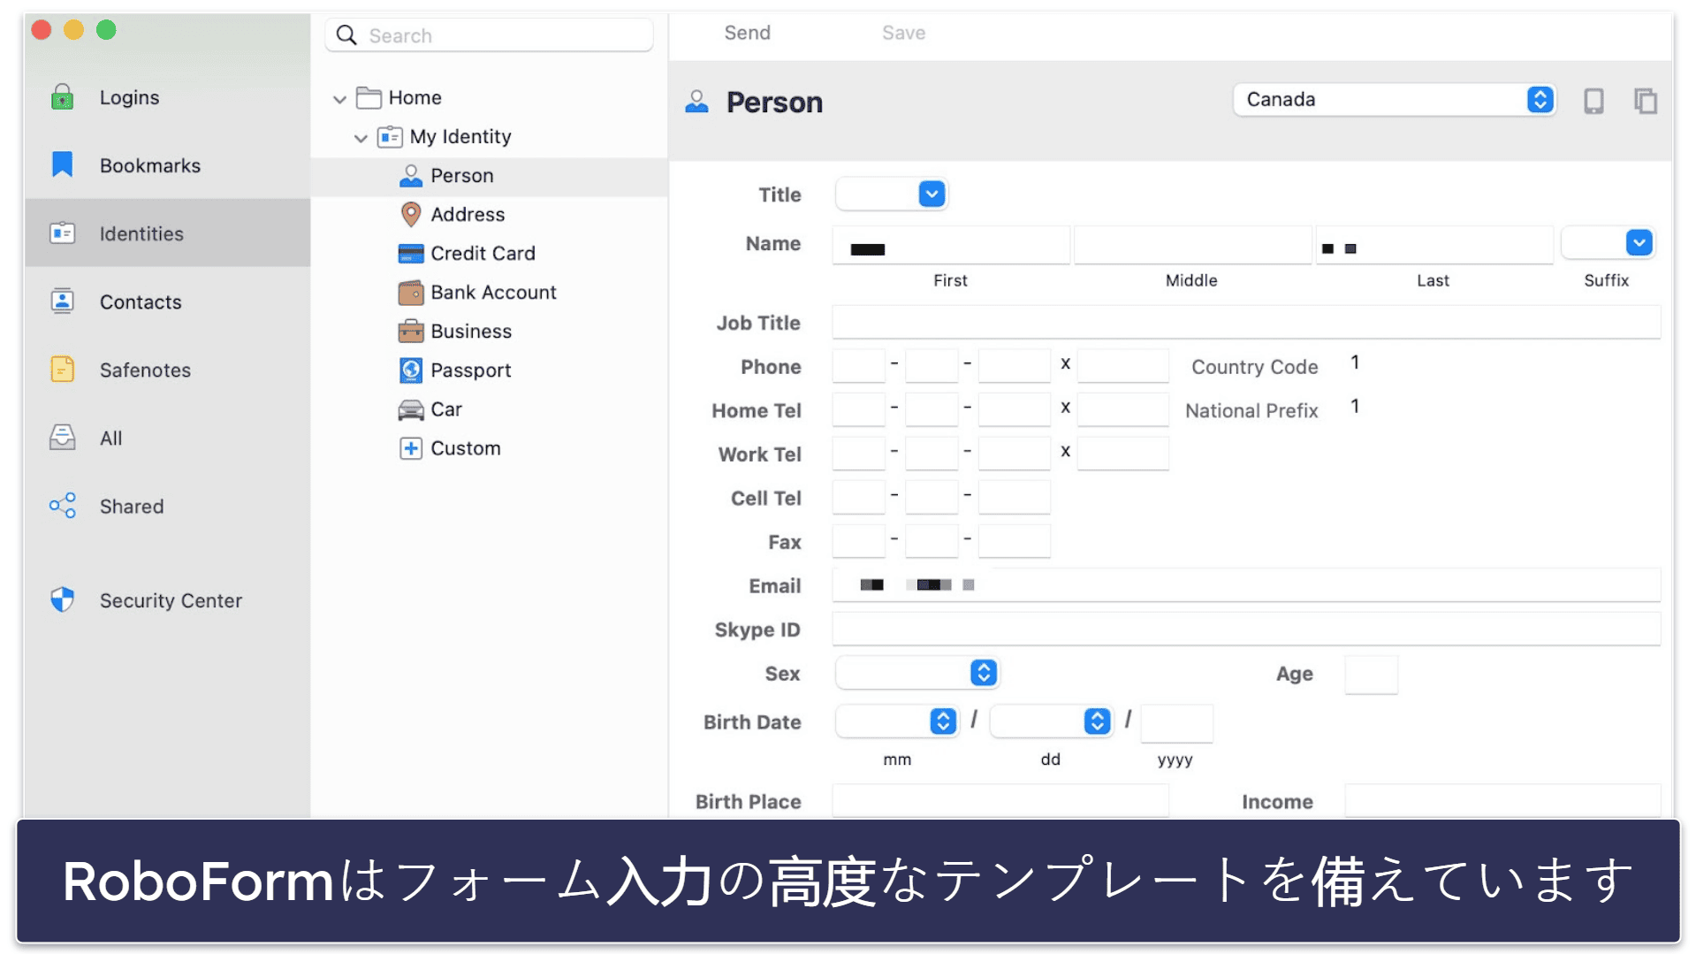Screen dimensions: 1696x954
Task: Collapse the My Identity chevron
Action: tap(361, 138)
